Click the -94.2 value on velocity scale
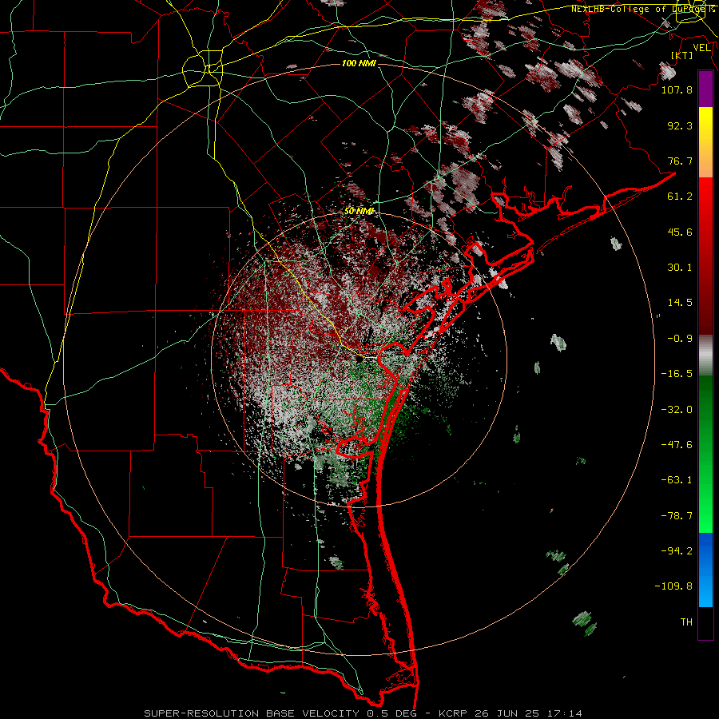 (x=677, y=551)
